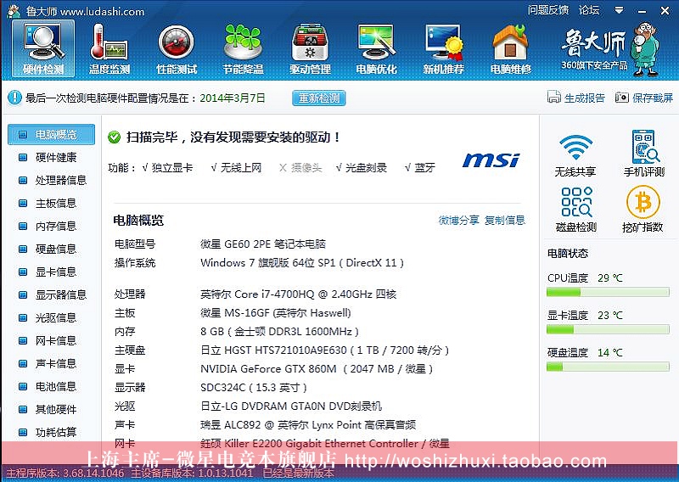679x482 pixels.
Task: Open the 温度监测 temperature monitor
Action: [109, 49]
